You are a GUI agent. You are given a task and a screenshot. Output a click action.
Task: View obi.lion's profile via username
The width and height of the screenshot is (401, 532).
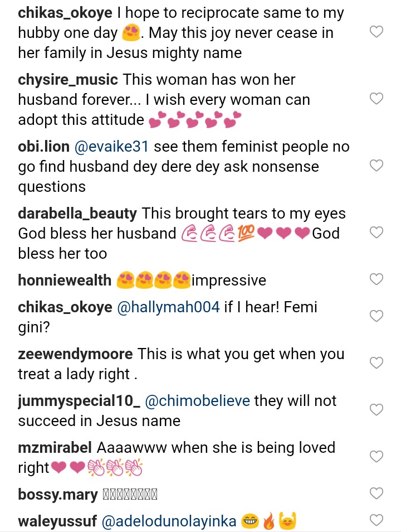click(44, 147)
